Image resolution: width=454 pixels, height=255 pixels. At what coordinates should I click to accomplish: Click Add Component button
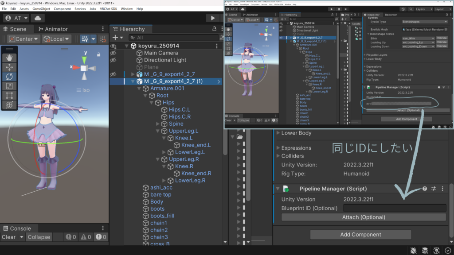point(360,235)
